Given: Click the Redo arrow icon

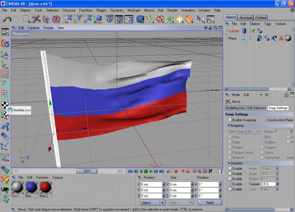Looking at the screenshot, I should click(x=17, y=19).
